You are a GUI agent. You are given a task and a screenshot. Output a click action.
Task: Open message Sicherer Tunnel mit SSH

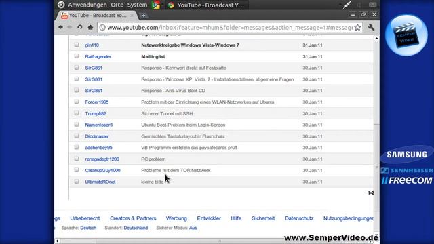tap(167, 113)
